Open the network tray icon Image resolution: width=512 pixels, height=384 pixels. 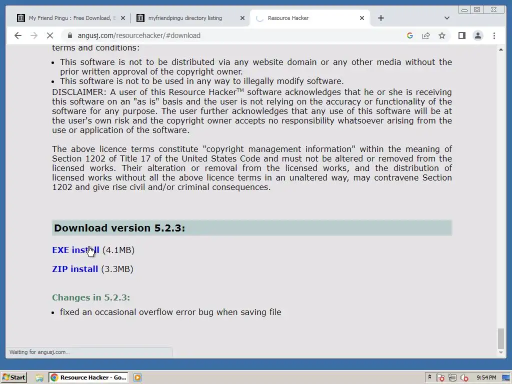[x=452, y=378]
